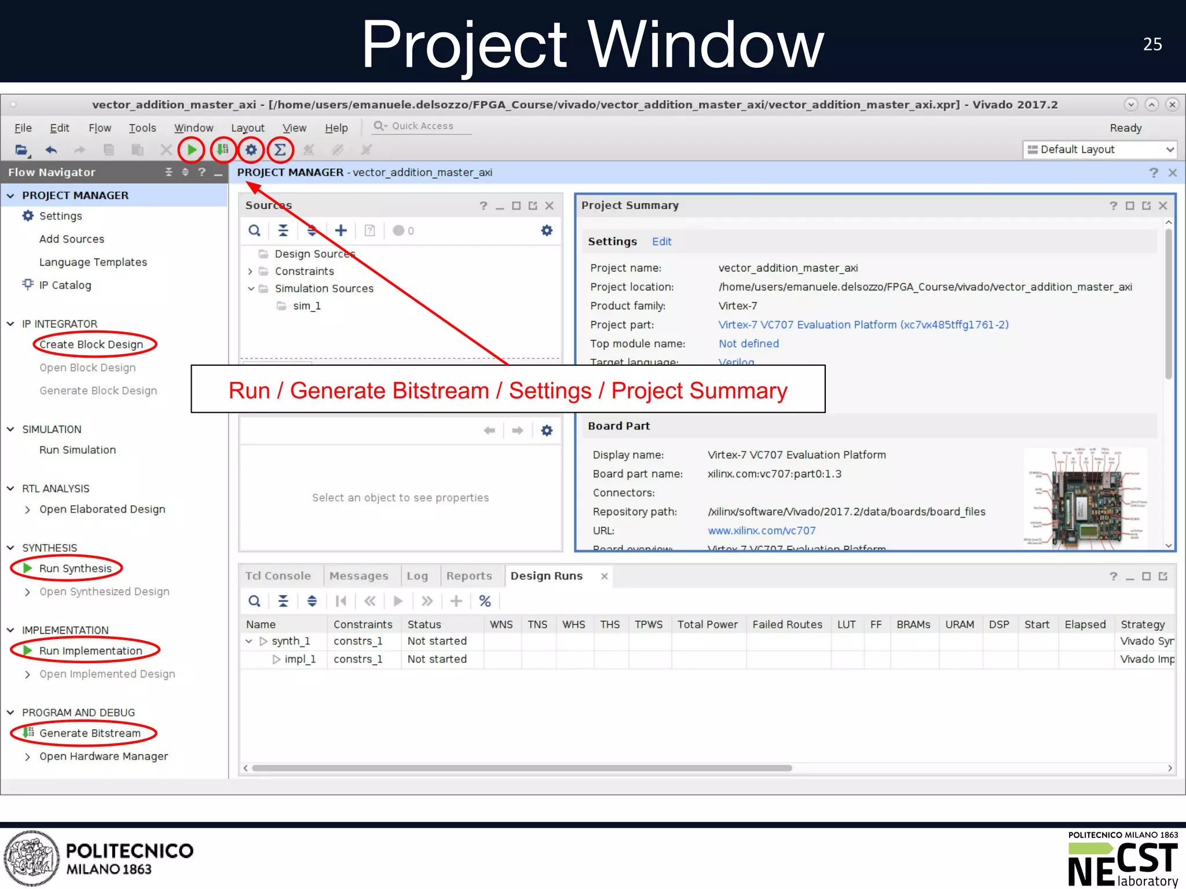
Task: Click the Quick Access search field
Action: [422, 126]
